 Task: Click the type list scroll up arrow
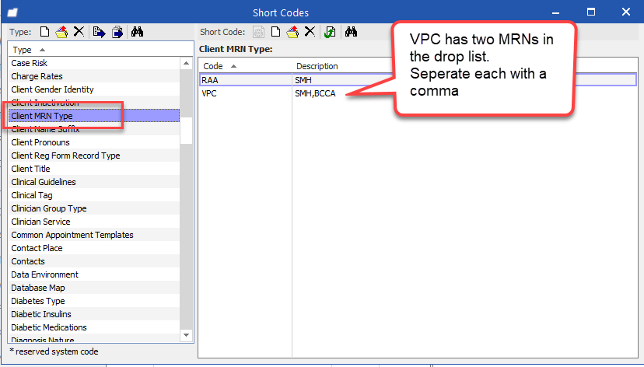187,63
